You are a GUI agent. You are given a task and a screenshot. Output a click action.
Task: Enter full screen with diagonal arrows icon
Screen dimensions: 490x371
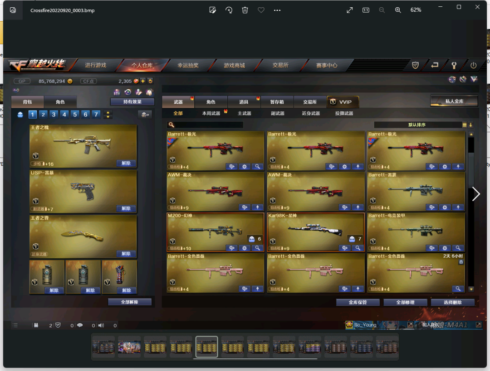(x=350, y=10)
